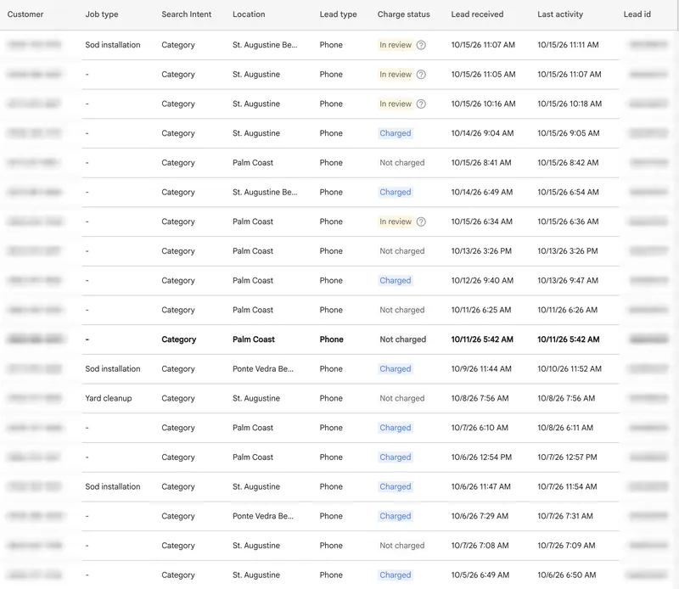Click Palm Coast location of 10/15/26 8:41 AM lead
The width and height of the screenshot is (679, 589).
pos(253,163)
